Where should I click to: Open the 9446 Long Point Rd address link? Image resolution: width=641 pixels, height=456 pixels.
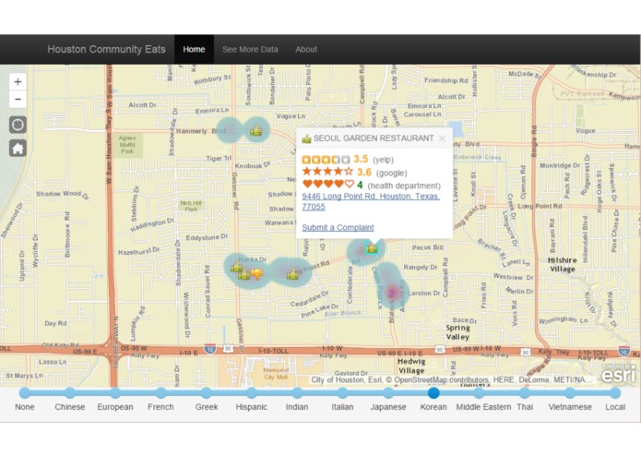point(371,201)
